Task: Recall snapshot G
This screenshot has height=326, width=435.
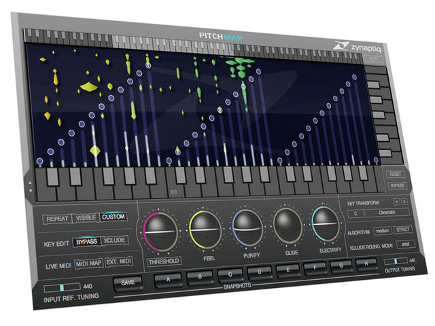Action: 341,266
